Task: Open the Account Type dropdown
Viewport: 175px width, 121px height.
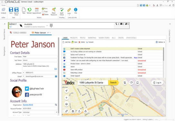Action: coord(57,112)
